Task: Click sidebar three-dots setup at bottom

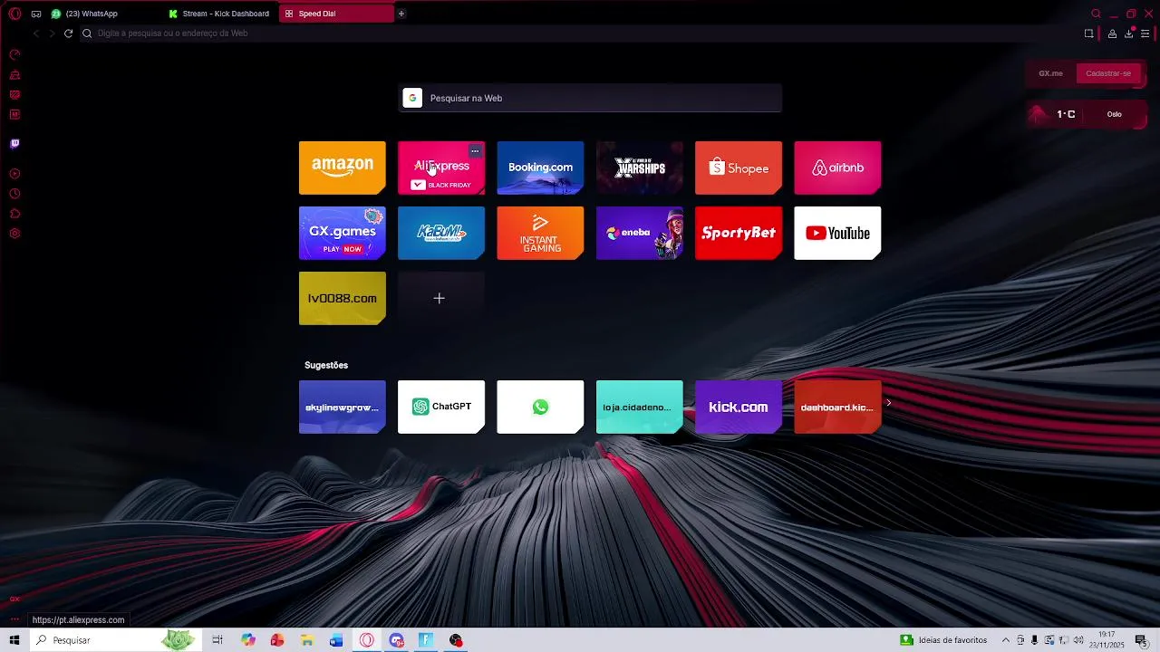Action: (14, 619)
